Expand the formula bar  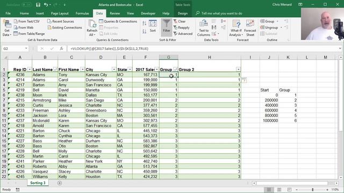click(x=340, y=49)
